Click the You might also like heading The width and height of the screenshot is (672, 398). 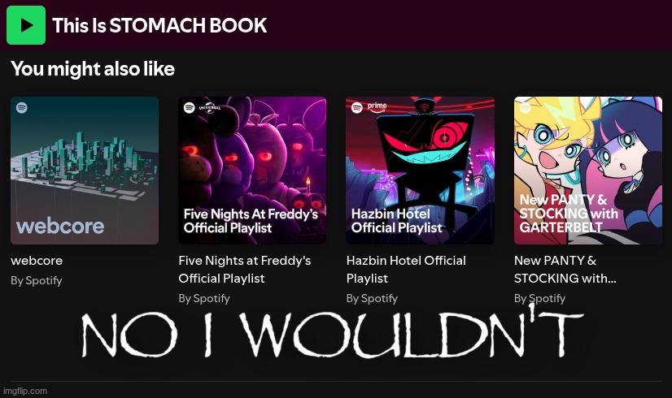[x=93, y=69]
